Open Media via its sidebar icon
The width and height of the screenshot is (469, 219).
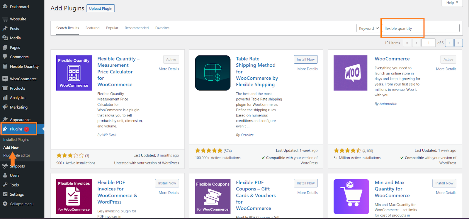pyautogui.click(x=5, y=38)
